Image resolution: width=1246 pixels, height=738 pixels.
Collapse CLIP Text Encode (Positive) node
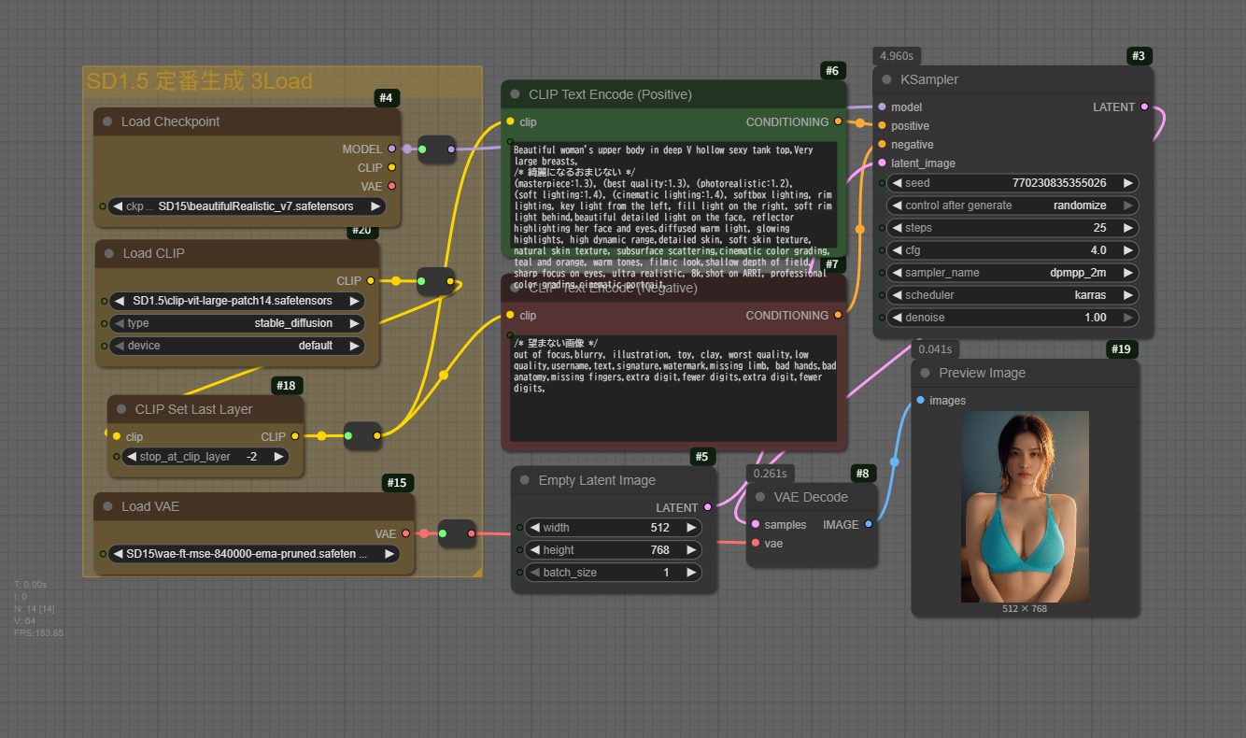(515, 94)
